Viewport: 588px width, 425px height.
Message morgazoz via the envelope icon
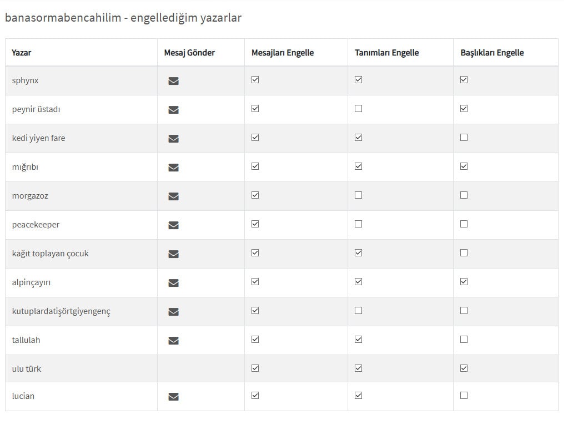tap(173, 196)
